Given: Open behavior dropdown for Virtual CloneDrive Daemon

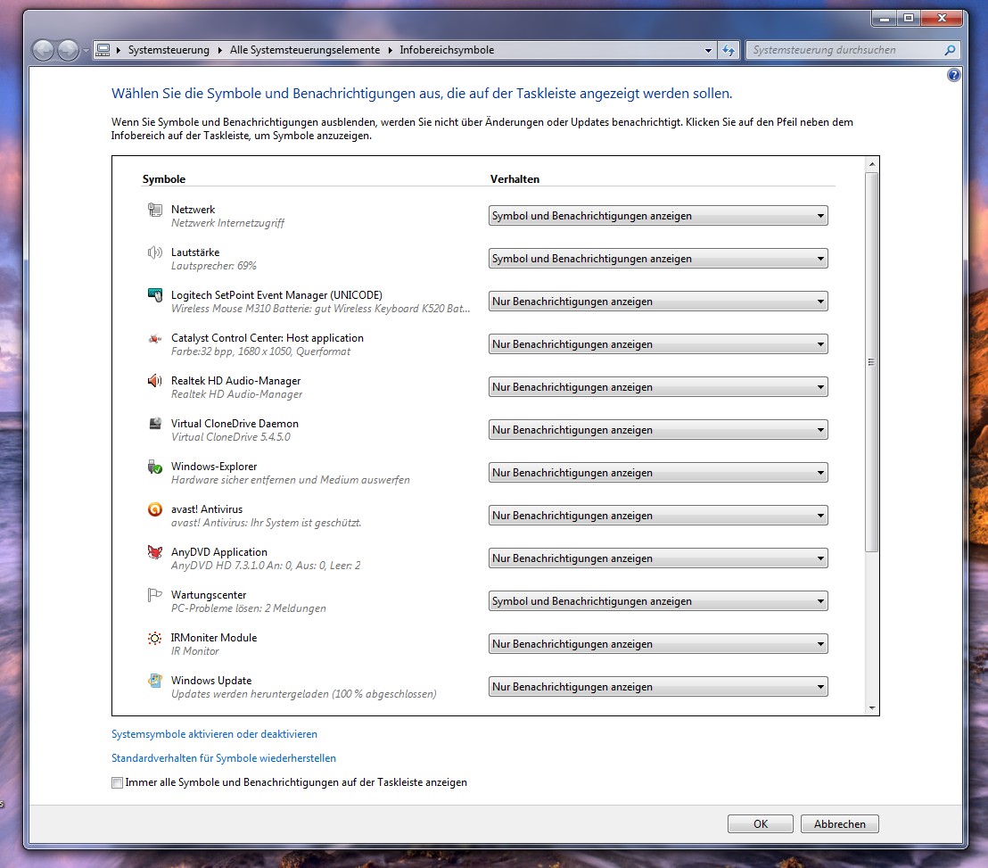Looking at the screenshot, I should [658, 430].
